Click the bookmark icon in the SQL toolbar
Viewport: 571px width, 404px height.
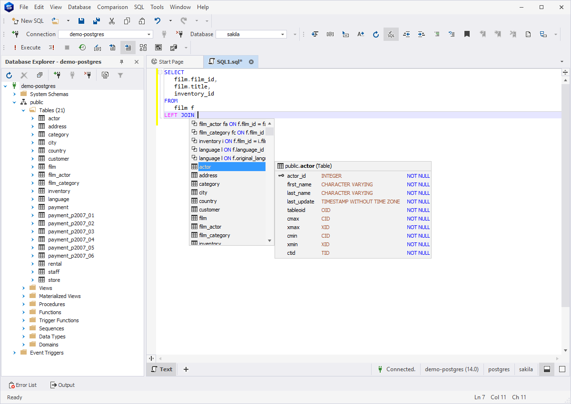pyautogui.click(x=467, y=34)
